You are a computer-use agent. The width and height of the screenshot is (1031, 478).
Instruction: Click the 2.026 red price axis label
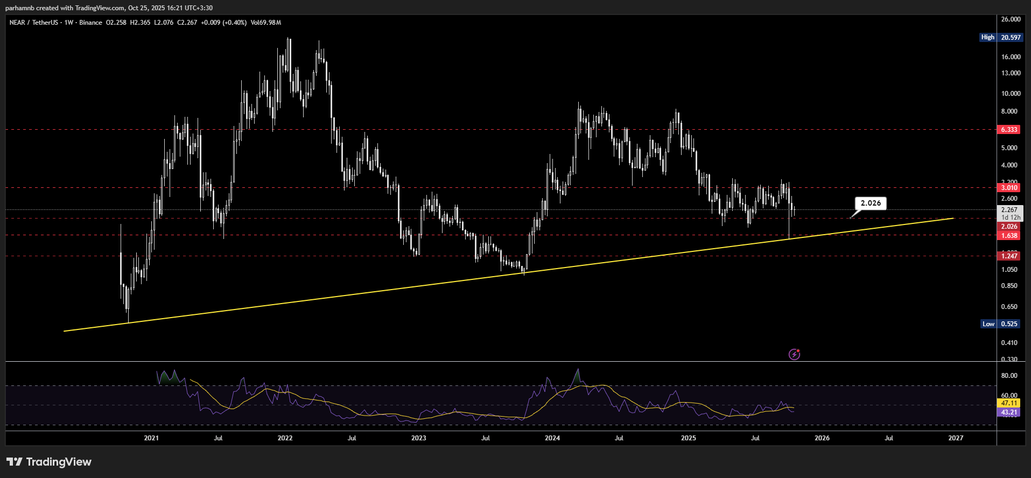click(1009, 227)
